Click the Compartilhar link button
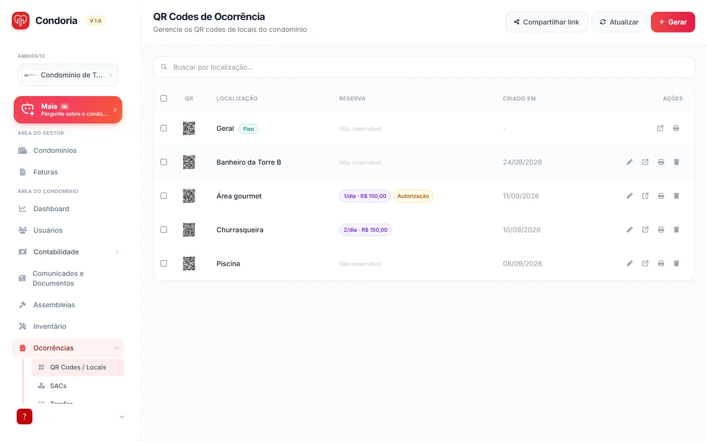Screen dimensions: 707x441 click(x=546, y=22)
